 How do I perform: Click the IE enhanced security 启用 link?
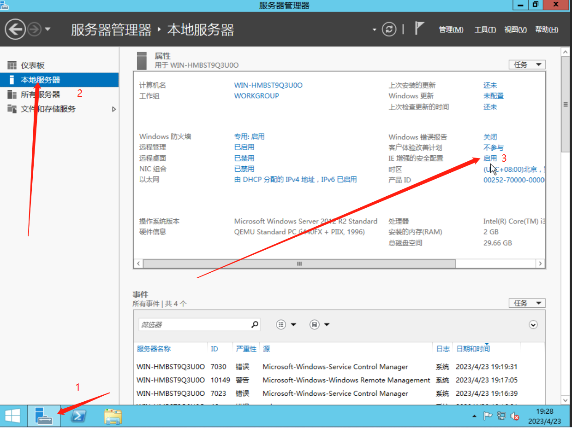490,158
